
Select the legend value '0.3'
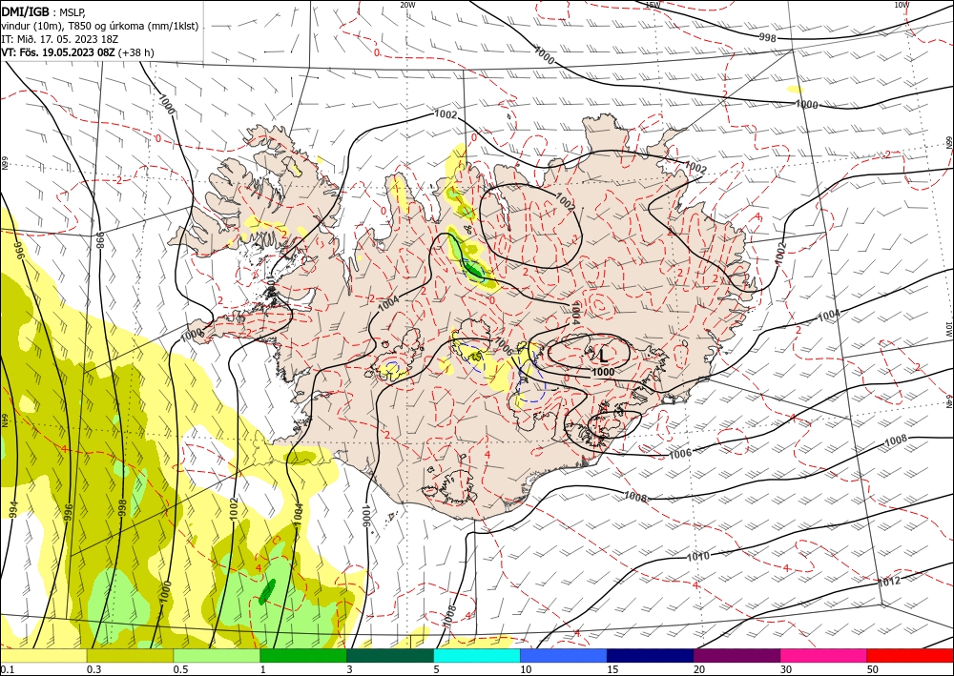pos(94,669)
